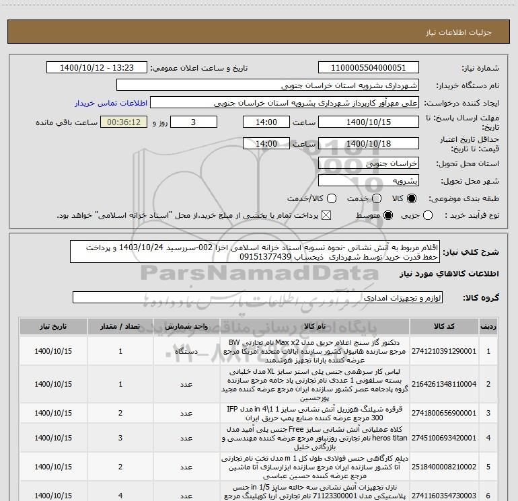Click the unit دستگاه in row 1
Image resolution: width=518 pixels, height=501 pixels.
[186, 351]
